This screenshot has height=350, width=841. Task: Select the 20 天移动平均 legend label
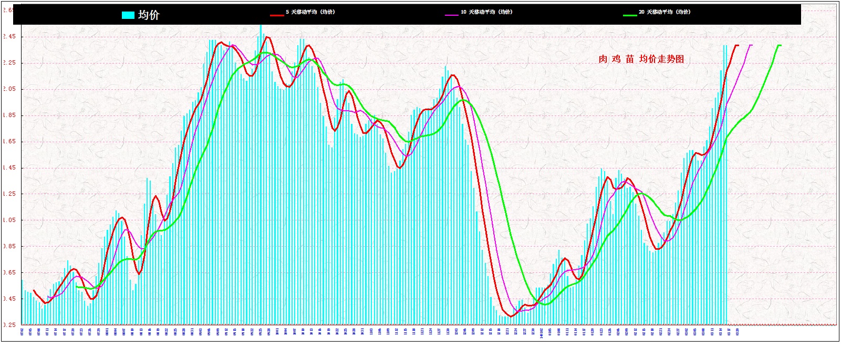(665, 12)
